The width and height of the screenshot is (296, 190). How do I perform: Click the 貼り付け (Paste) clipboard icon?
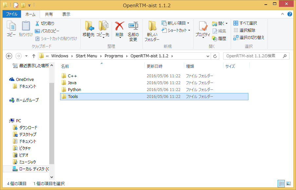(x=26, y=28)
